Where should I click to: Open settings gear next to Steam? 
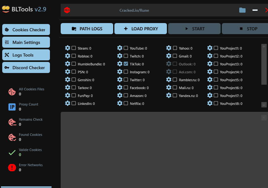click(68, 48)
